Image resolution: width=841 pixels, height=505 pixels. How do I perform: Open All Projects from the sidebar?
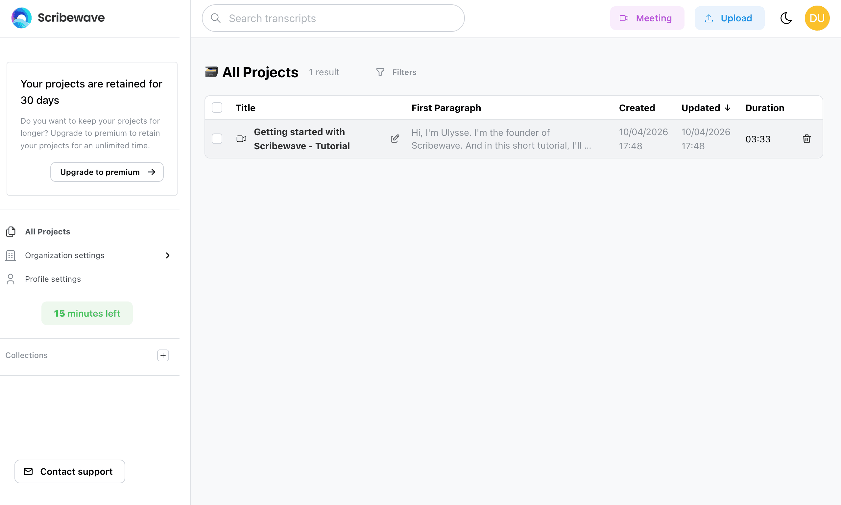[x=48, y=231]
